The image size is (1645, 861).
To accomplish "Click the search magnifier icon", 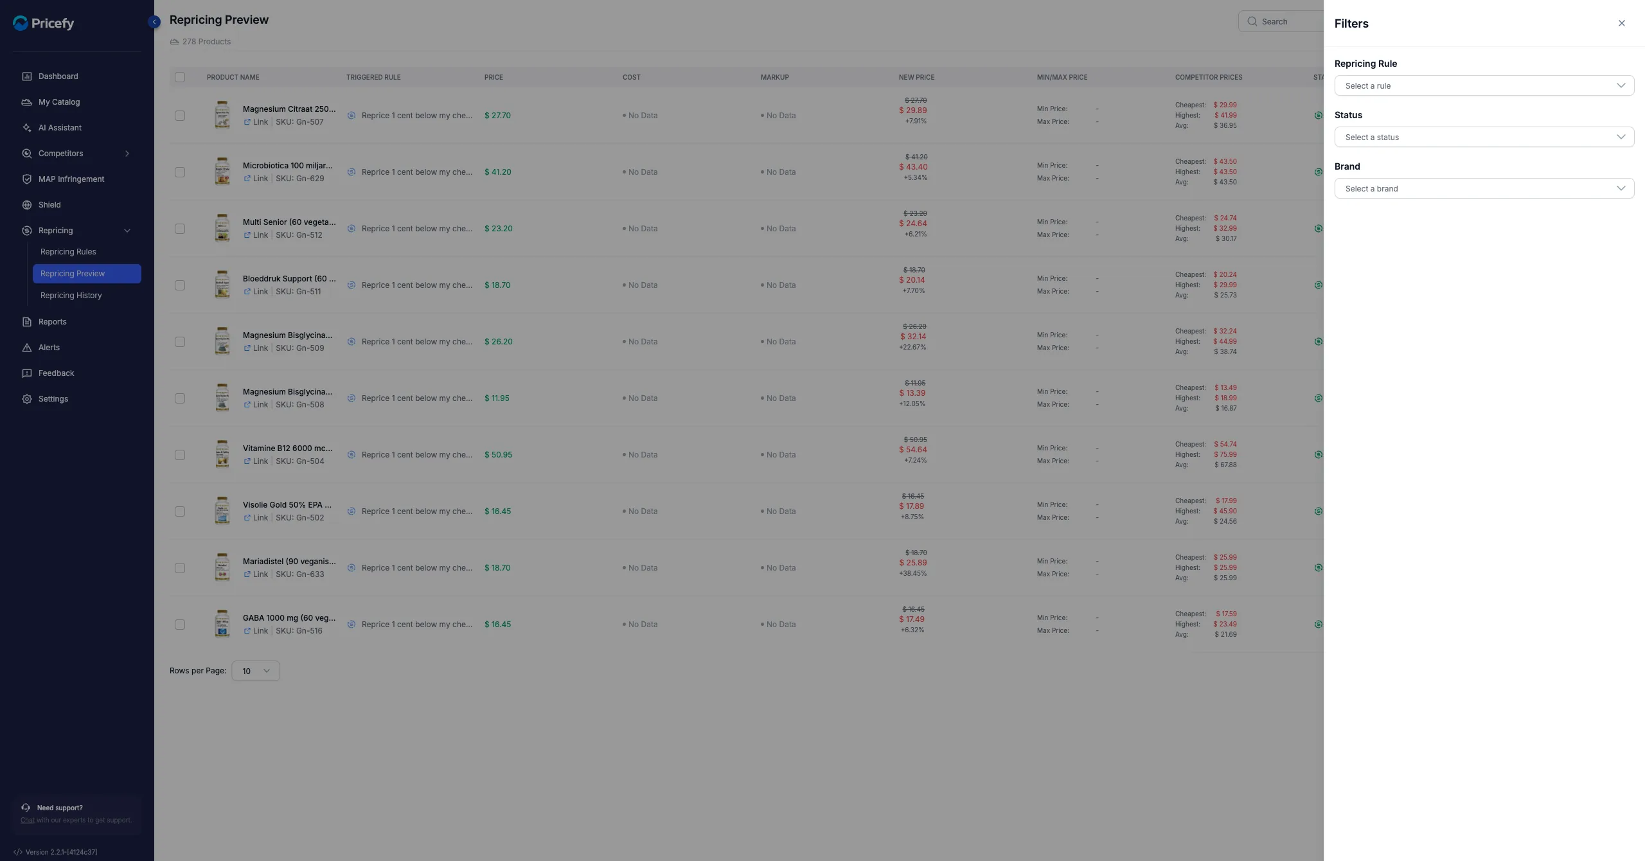I will tap(1252, 21).
